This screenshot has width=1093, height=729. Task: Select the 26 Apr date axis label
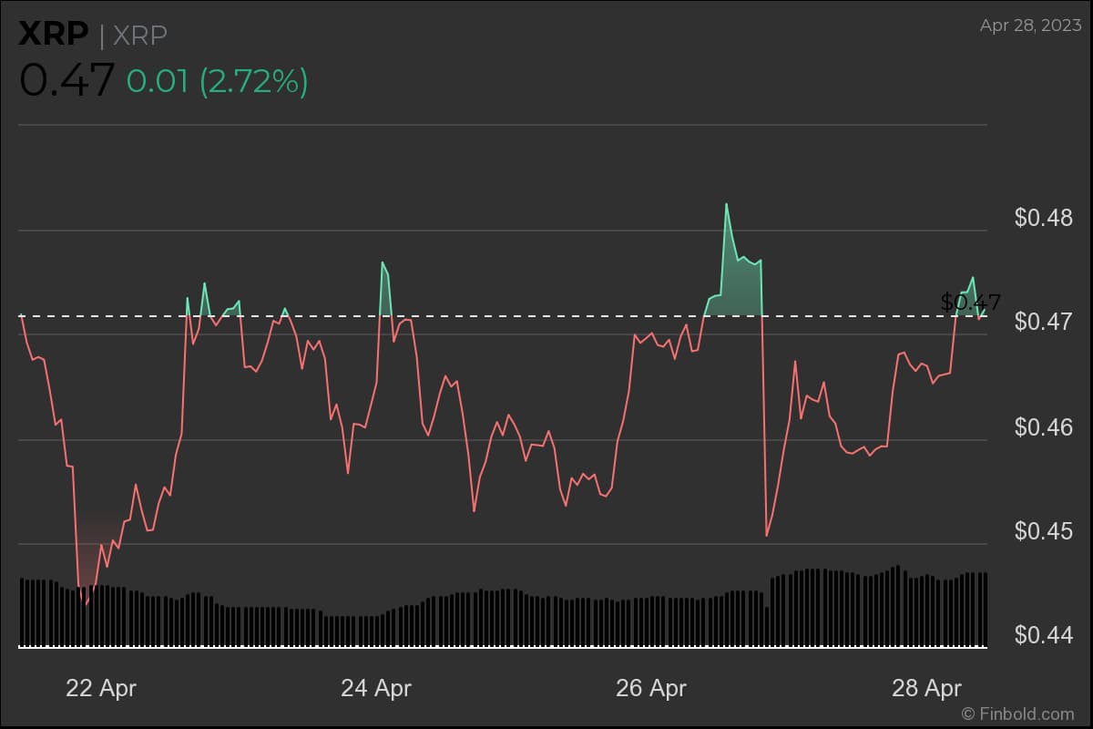point(650,688)
